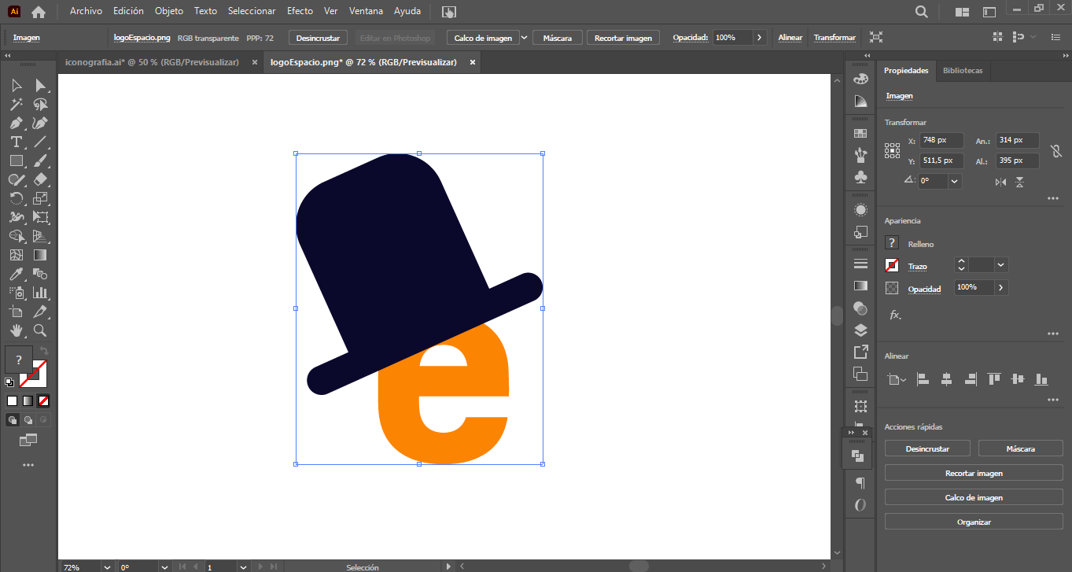
Task: Expand Calco de imagen options arrow
Action: pos(524,37)
